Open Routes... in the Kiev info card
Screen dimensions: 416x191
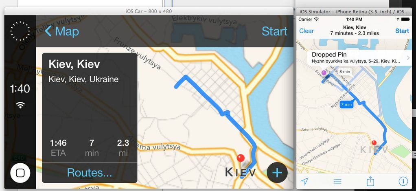90,173
